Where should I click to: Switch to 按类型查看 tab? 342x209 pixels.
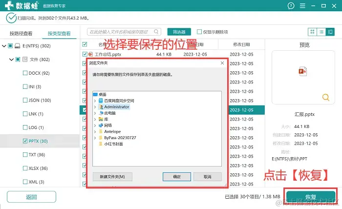pos(59,33)
